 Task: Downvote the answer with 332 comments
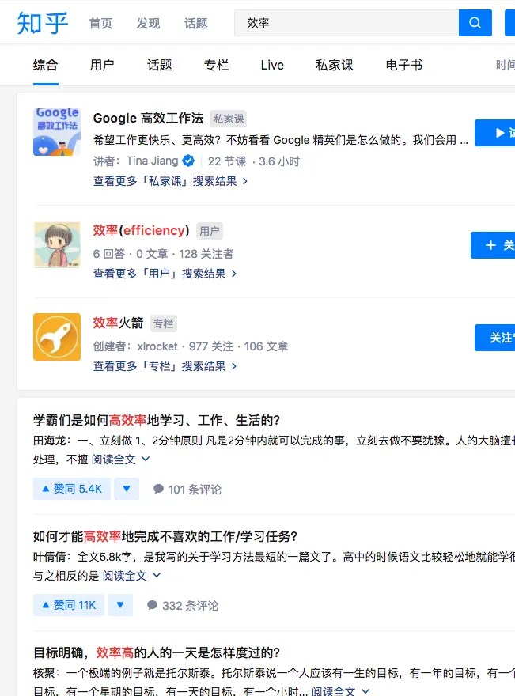120,605
